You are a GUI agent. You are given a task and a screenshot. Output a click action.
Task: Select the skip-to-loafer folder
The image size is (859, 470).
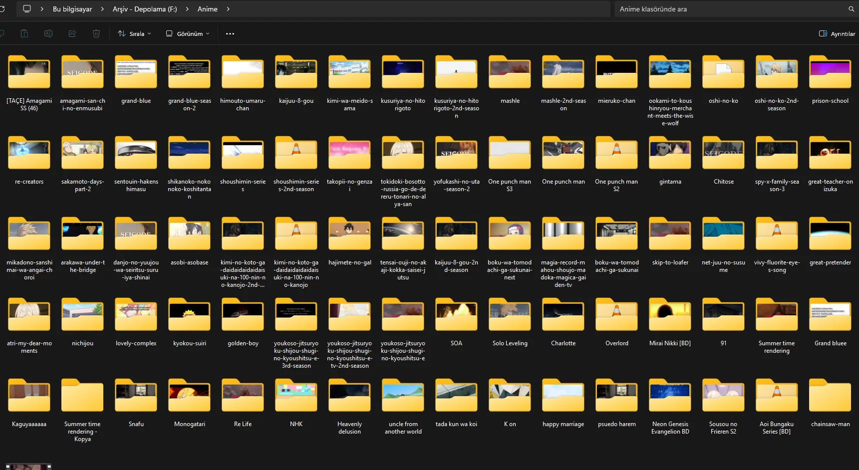click(670, 241)
